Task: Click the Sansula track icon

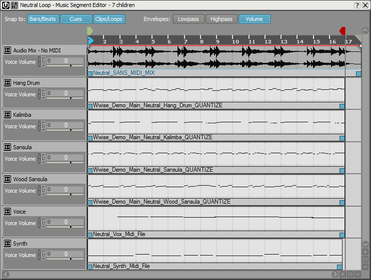Action: [x=7, y=147]
